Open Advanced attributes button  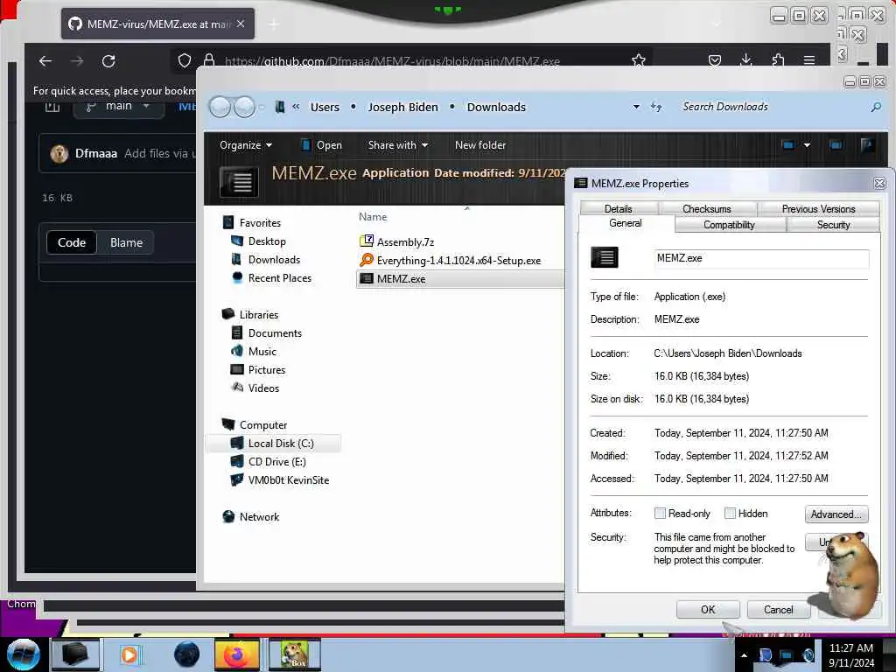(836, 514)
